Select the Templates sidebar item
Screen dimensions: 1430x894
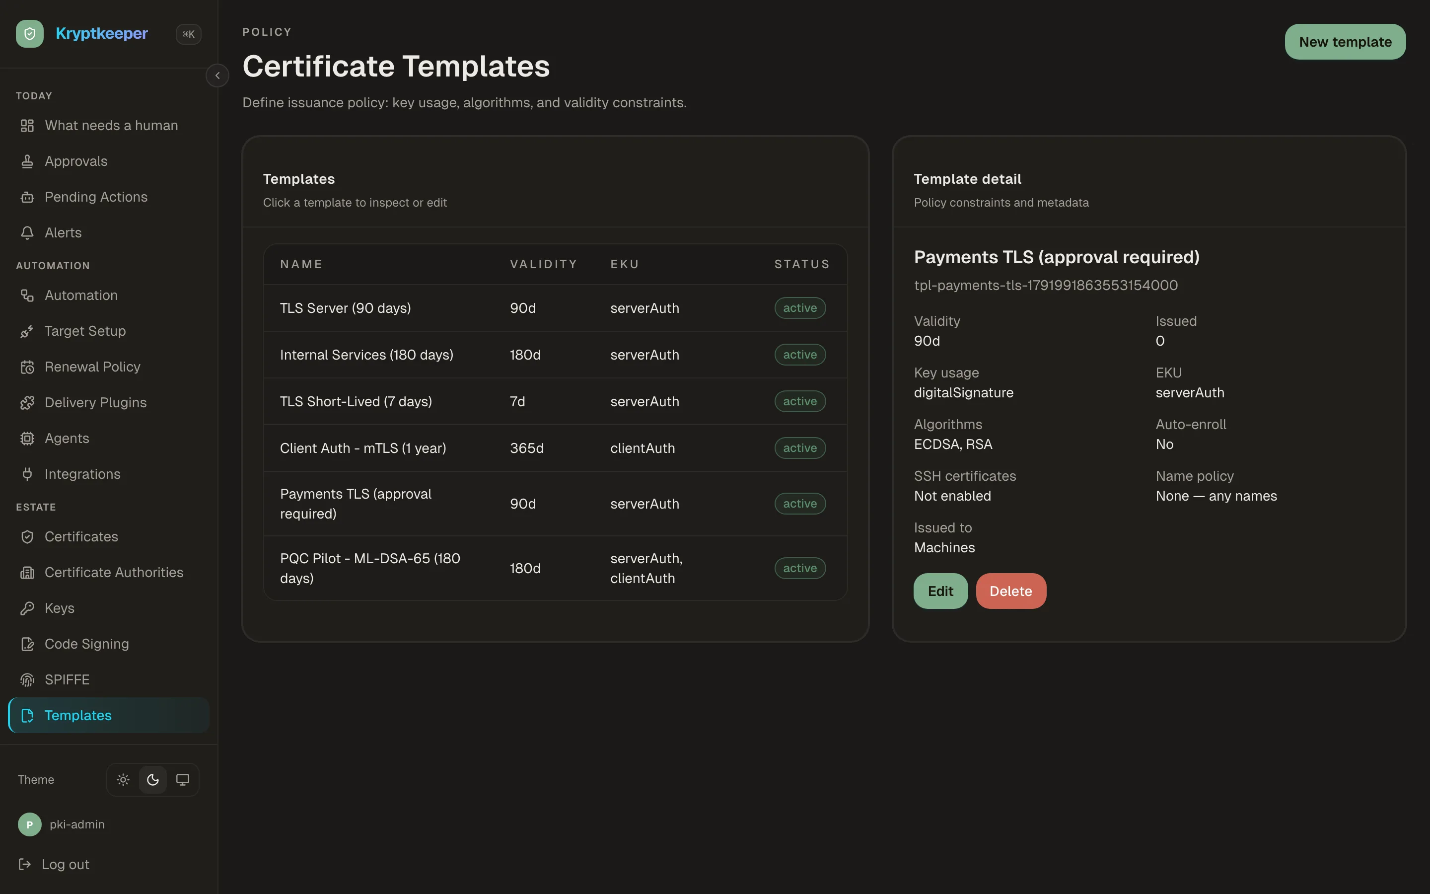coord(109,715)
